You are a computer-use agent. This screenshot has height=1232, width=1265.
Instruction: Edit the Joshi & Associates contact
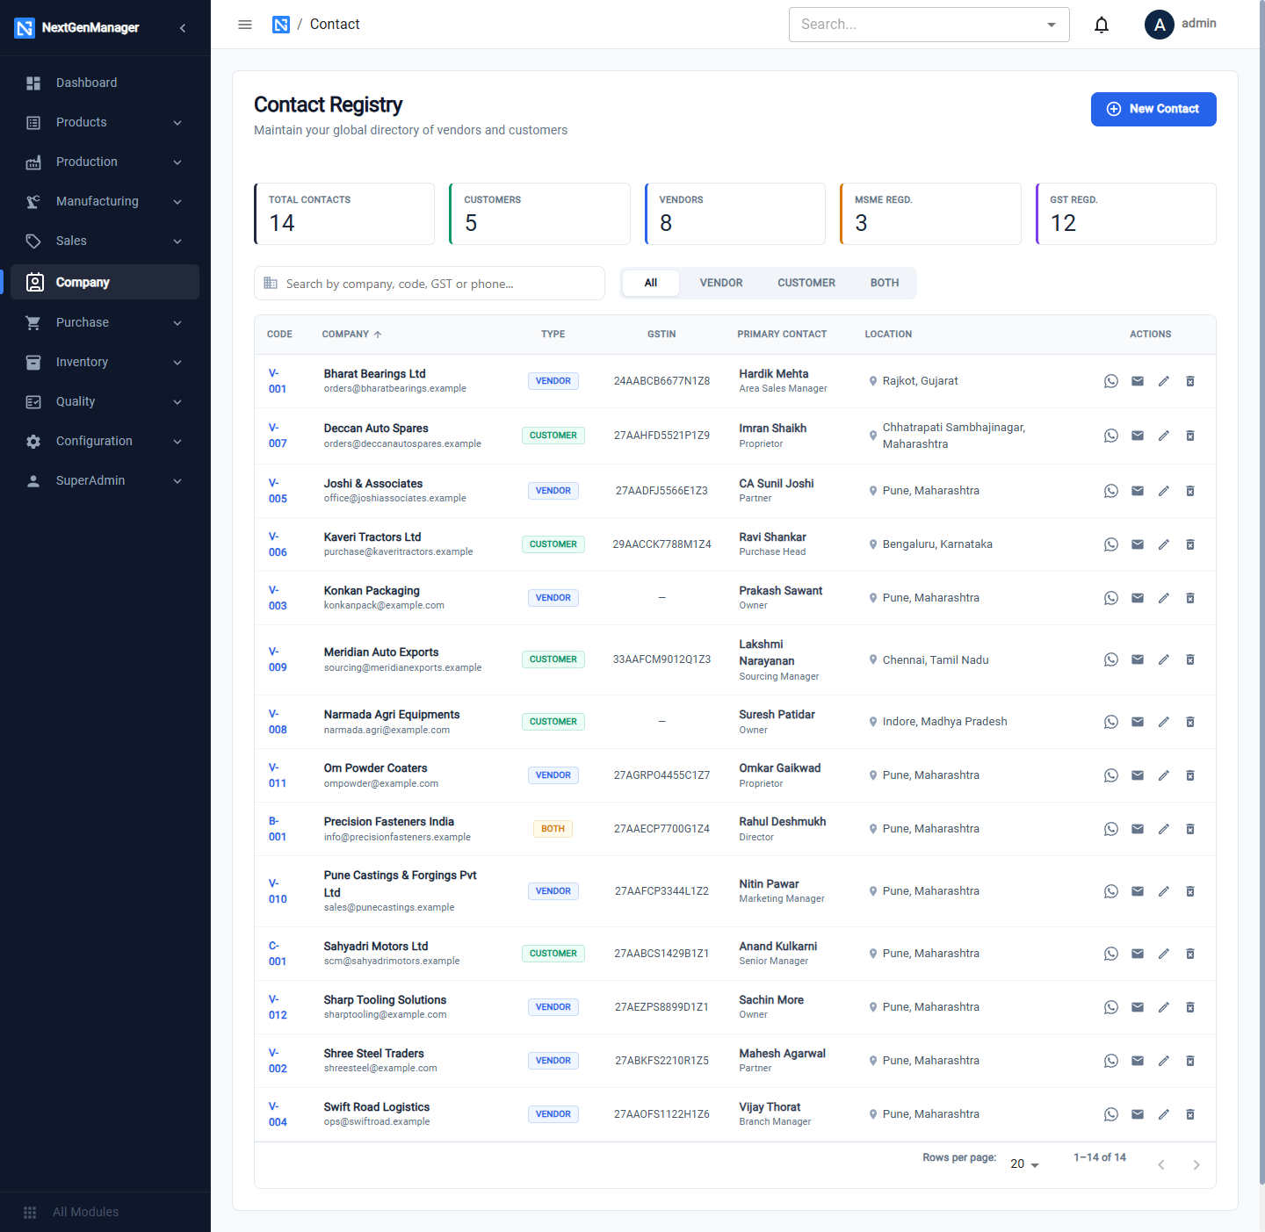[1164, 491]
